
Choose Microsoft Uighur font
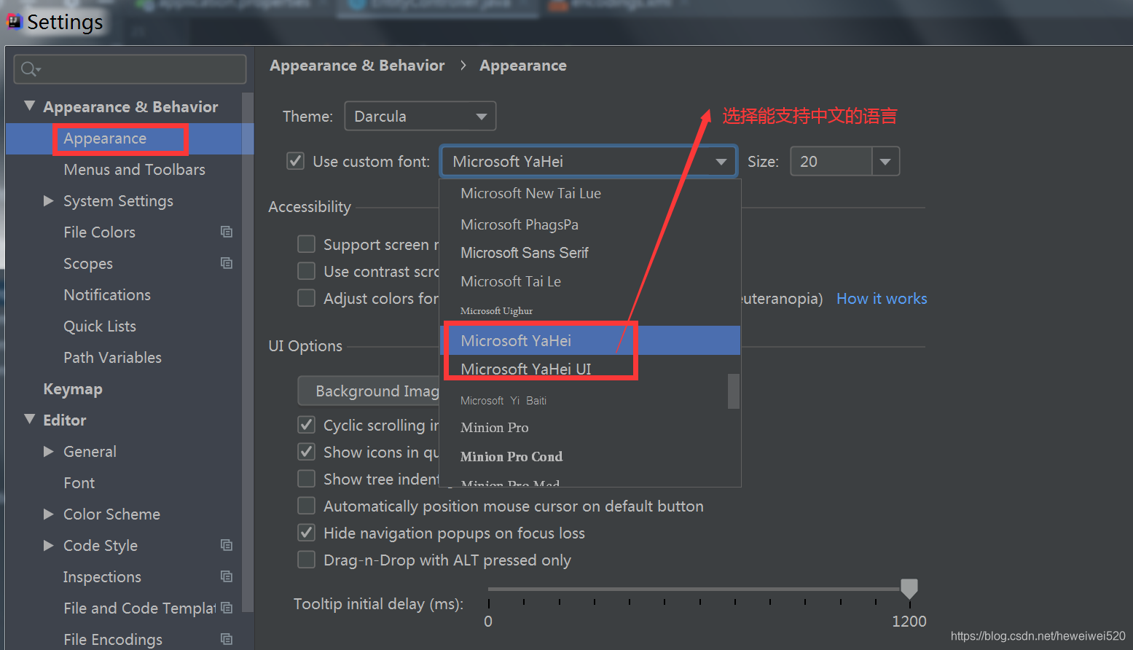591,311
